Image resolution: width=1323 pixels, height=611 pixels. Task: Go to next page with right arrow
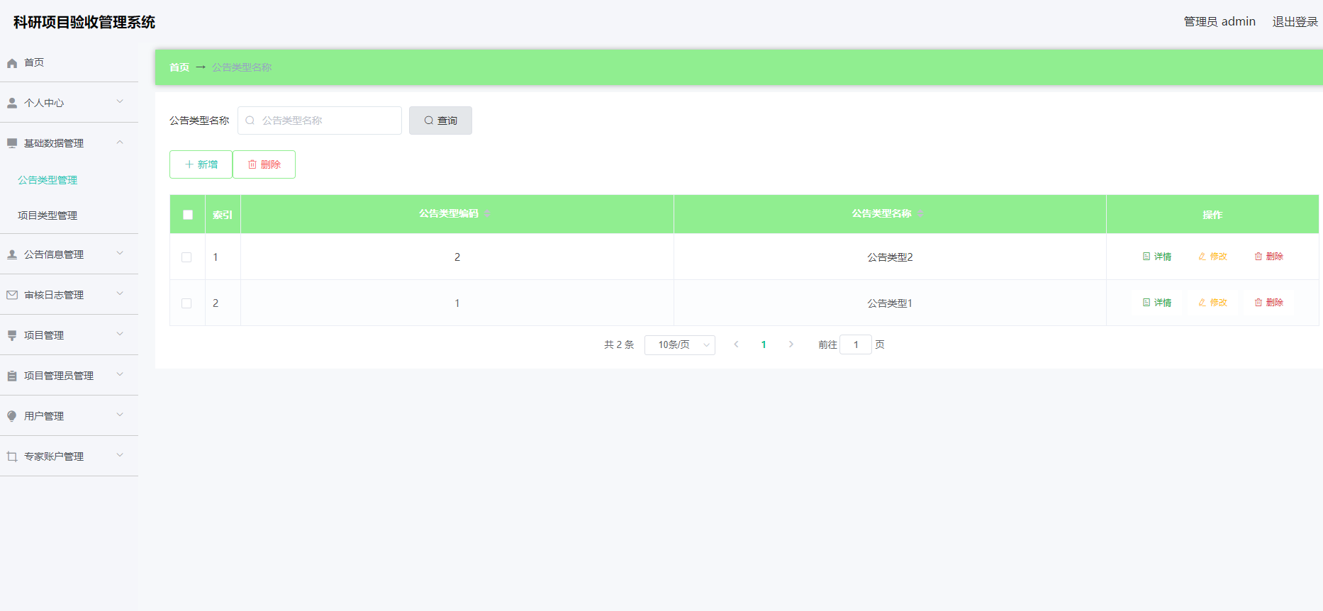[791, 344]
